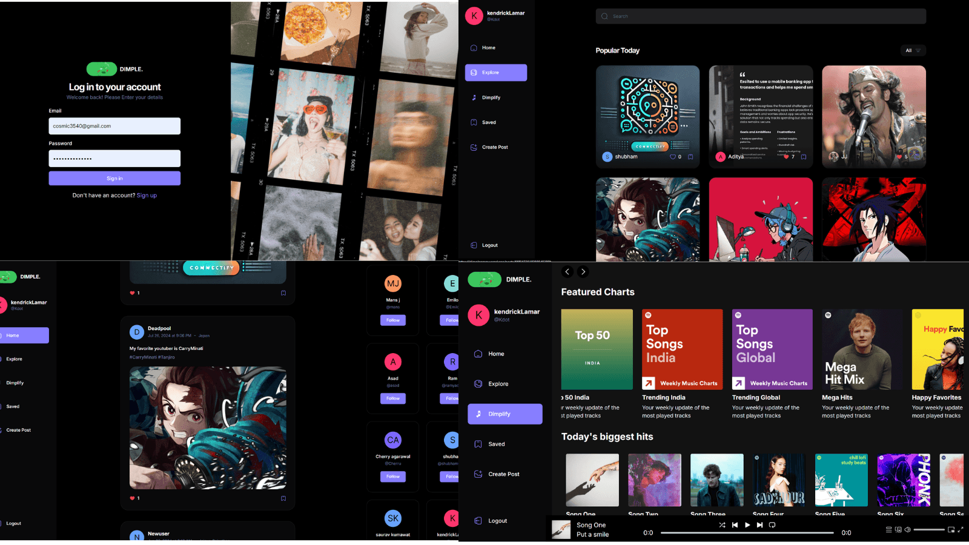Screen dimensions: 969x545
Task: Open the All filter dropdown near Popular Today
Action: [x=913, y=50]
